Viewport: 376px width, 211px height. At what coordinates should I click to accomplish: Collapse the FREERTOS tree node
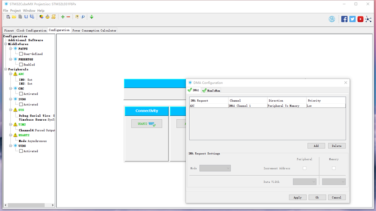tap(10, 59)
